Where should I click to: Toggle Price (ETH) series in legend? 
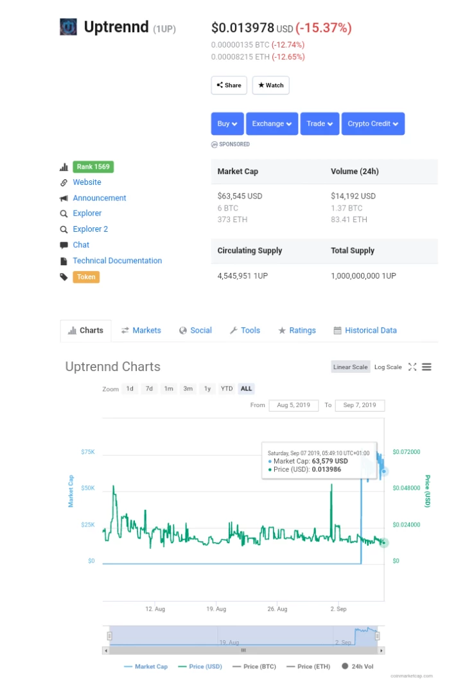coord(308,666)
